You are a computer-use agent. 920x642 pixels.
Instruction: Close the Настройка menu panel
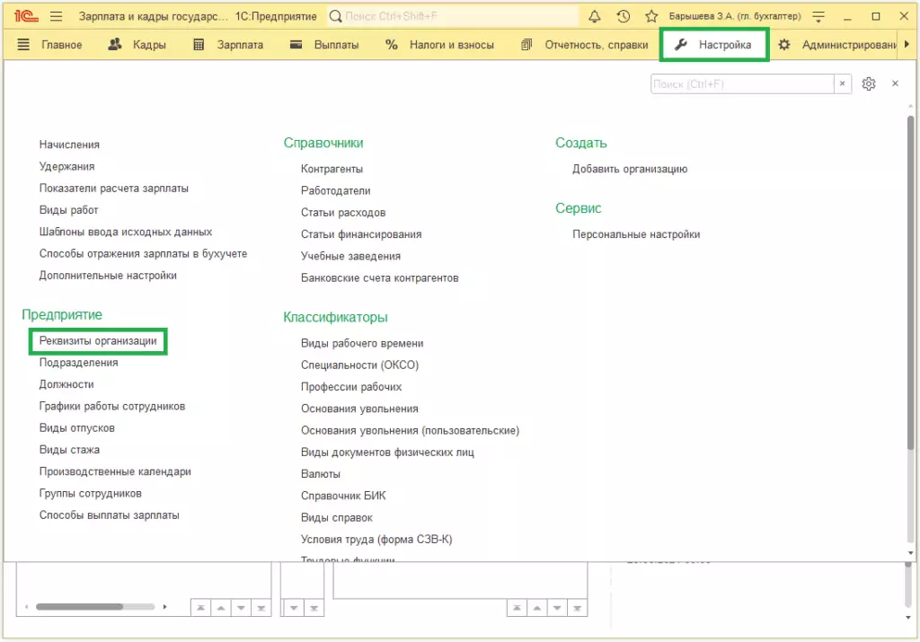[x=895, y=84]
